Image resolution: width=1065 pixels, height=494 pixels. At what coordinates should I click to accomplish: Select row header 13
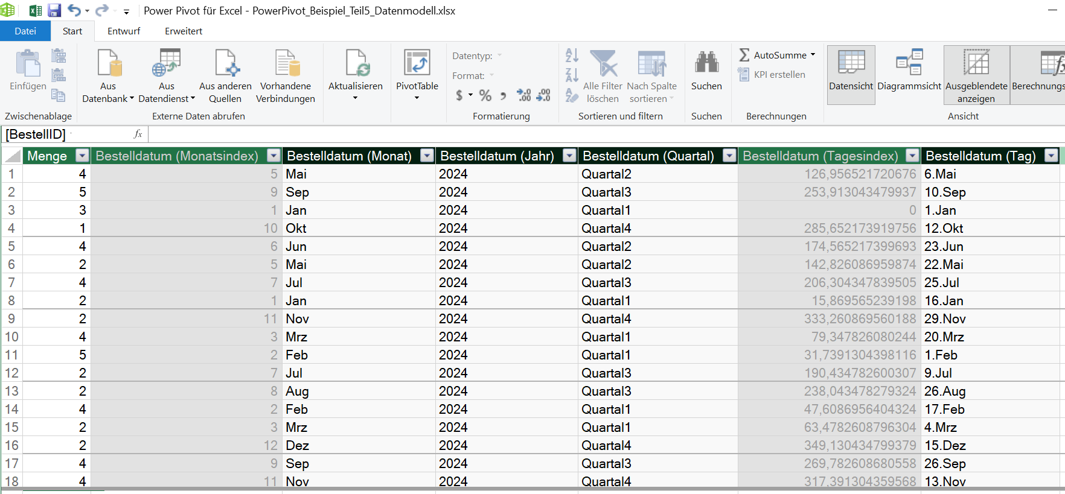[11, 391]
